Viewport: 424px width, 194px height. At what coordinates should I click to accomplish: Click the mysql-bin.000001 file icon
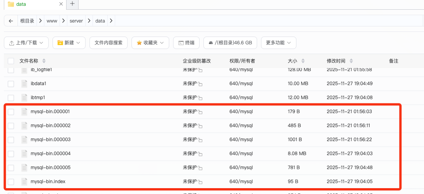[x=25, y=112]
